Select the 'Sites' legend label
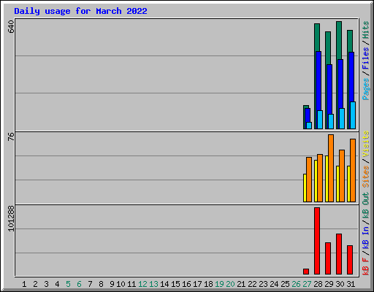 (x=366, y=177)
